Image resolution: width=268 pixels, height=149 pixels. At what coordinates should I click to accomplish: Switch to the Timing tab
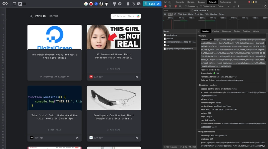(x=237, y=31)
